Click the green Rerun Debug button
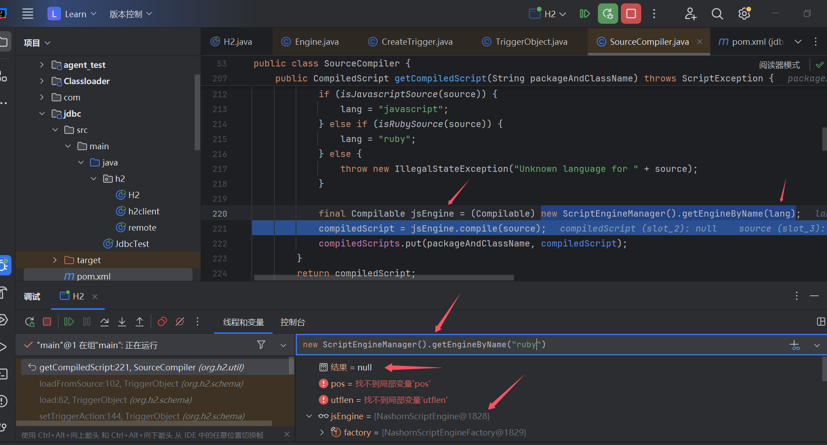This screenshot has height=445, width=827. [x=608, y=14]
